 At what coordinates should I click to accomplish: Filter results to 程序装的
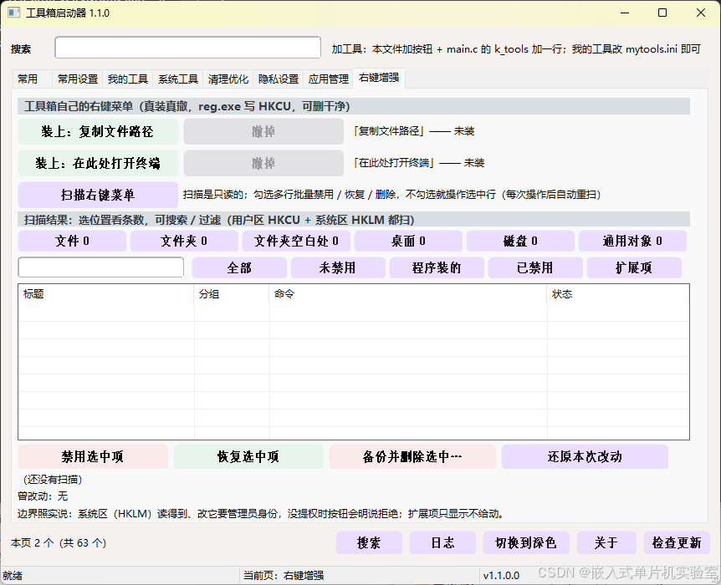coord(437,267)
